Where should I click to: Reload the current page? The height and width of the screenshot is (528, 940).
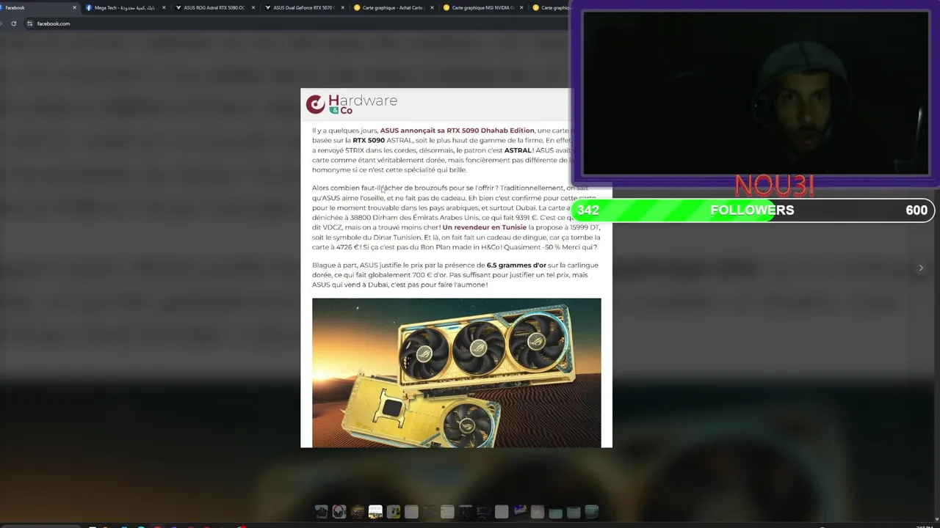pos(13,23)
